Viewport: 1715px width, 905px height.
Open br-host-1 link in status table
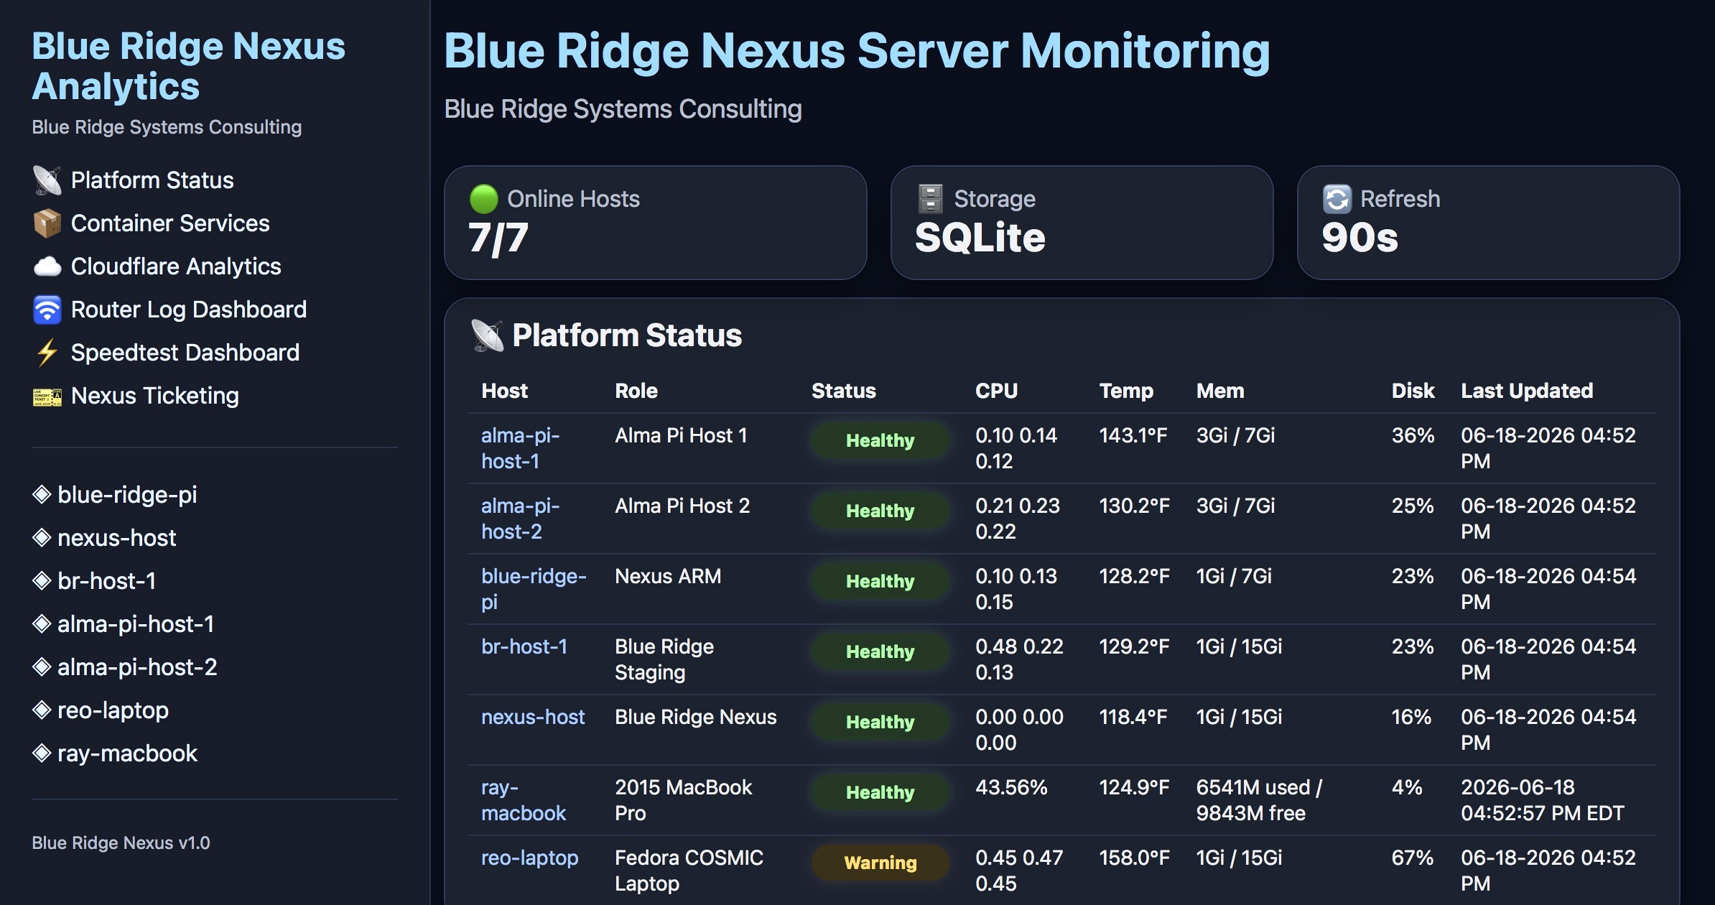[524, 646]
